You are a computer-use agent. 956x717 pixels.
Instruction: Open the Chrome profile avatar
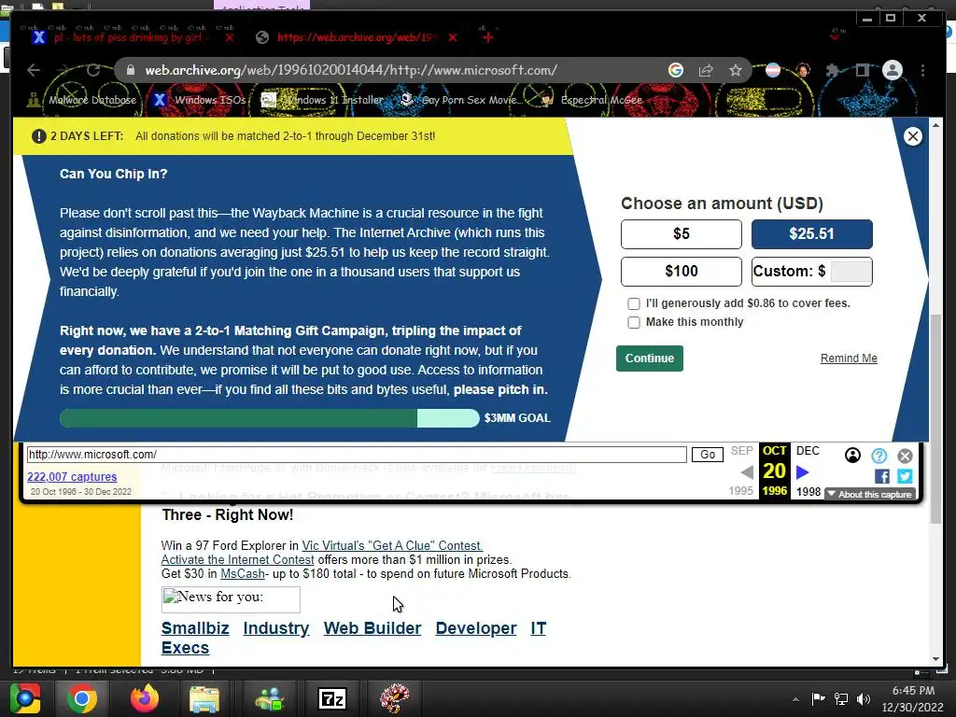(x=892, y=70)
